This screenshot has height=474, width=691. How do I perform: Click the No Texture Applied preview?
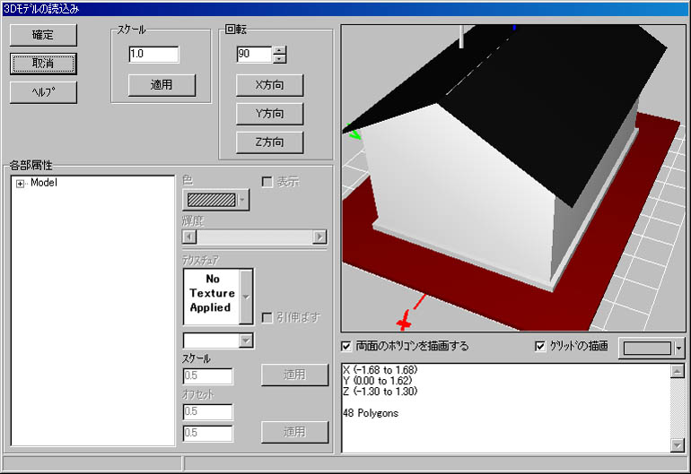pyautogui.click(x=212, y=297)
